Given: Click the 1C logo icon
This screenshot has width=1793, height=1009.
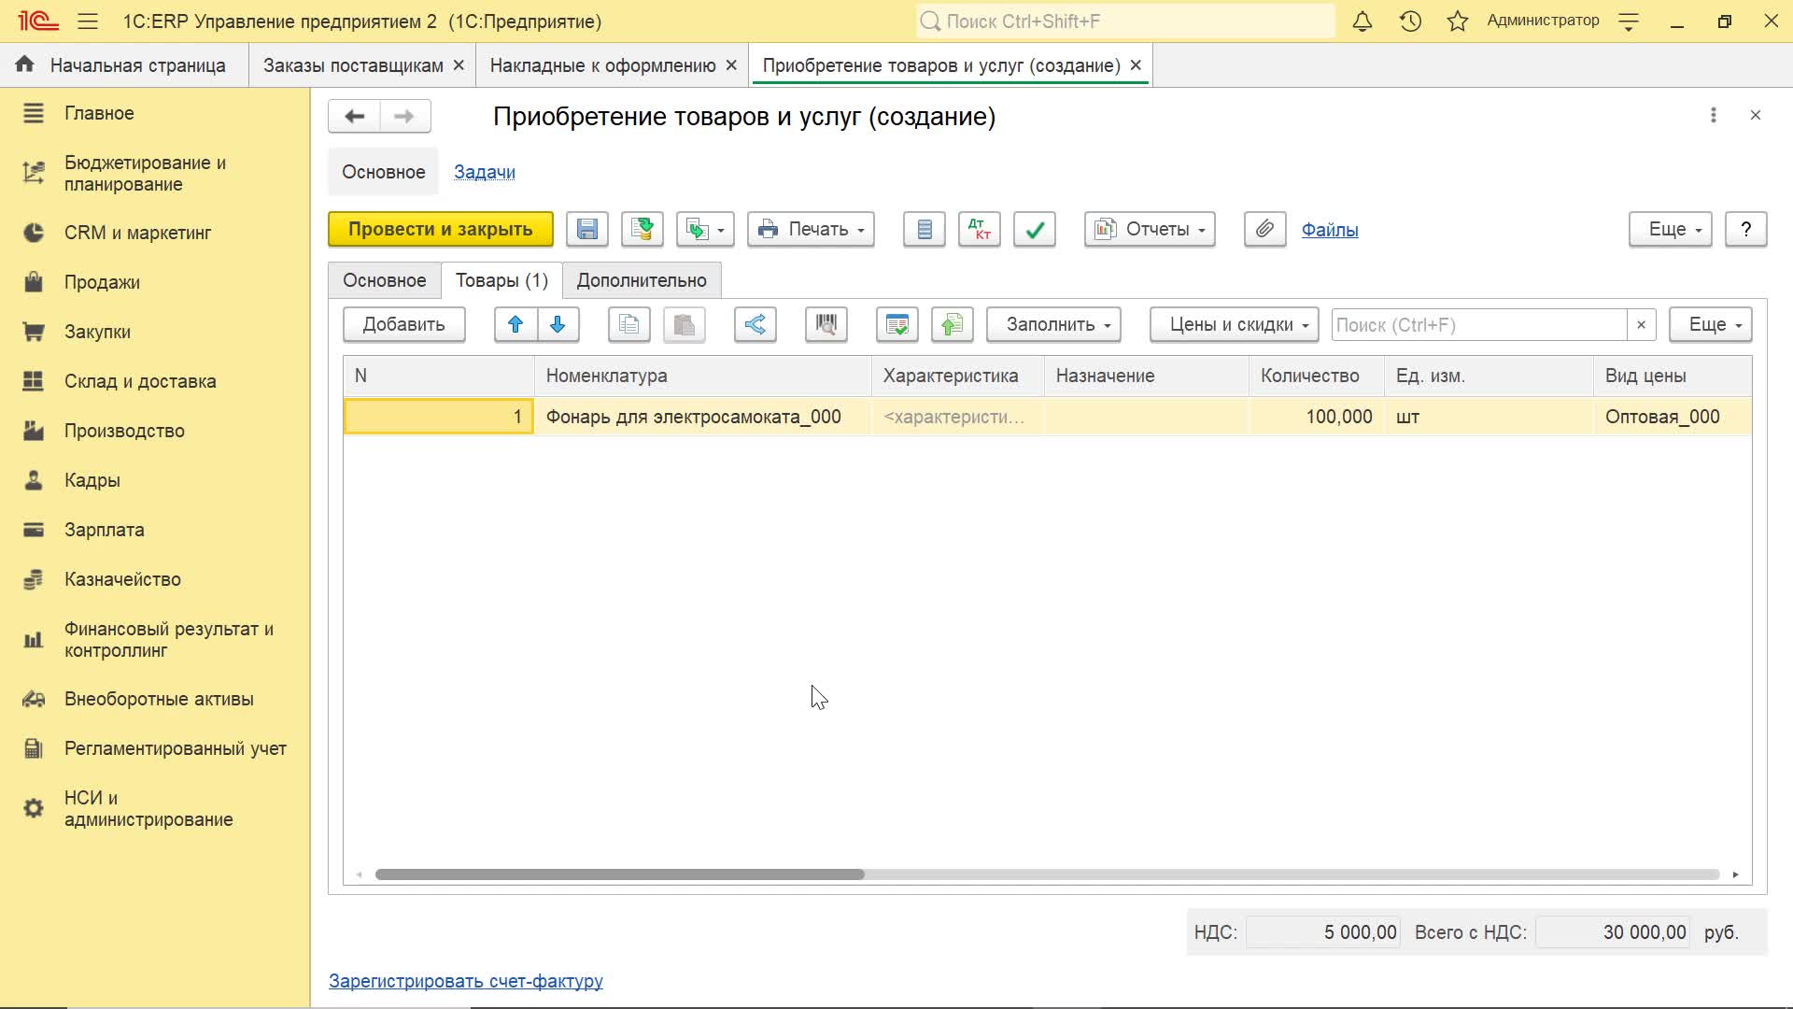Looking at the screenshot, I should coord(38,21).
